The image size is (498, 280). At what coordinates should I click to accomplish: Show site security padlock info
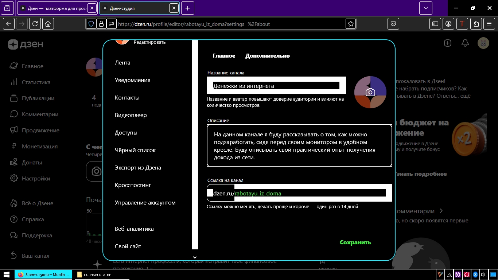point(101,24)
